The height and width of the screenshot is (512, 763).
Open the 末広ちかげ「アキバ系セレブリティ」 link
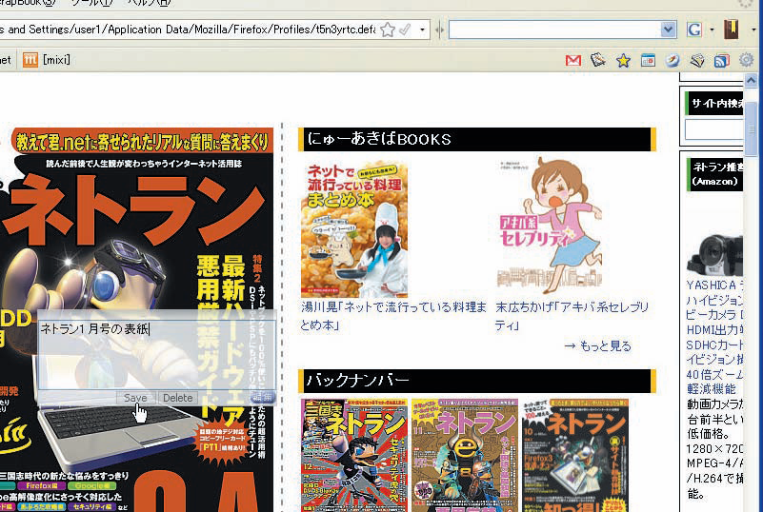pyautogui.click(x=572, y=316)
